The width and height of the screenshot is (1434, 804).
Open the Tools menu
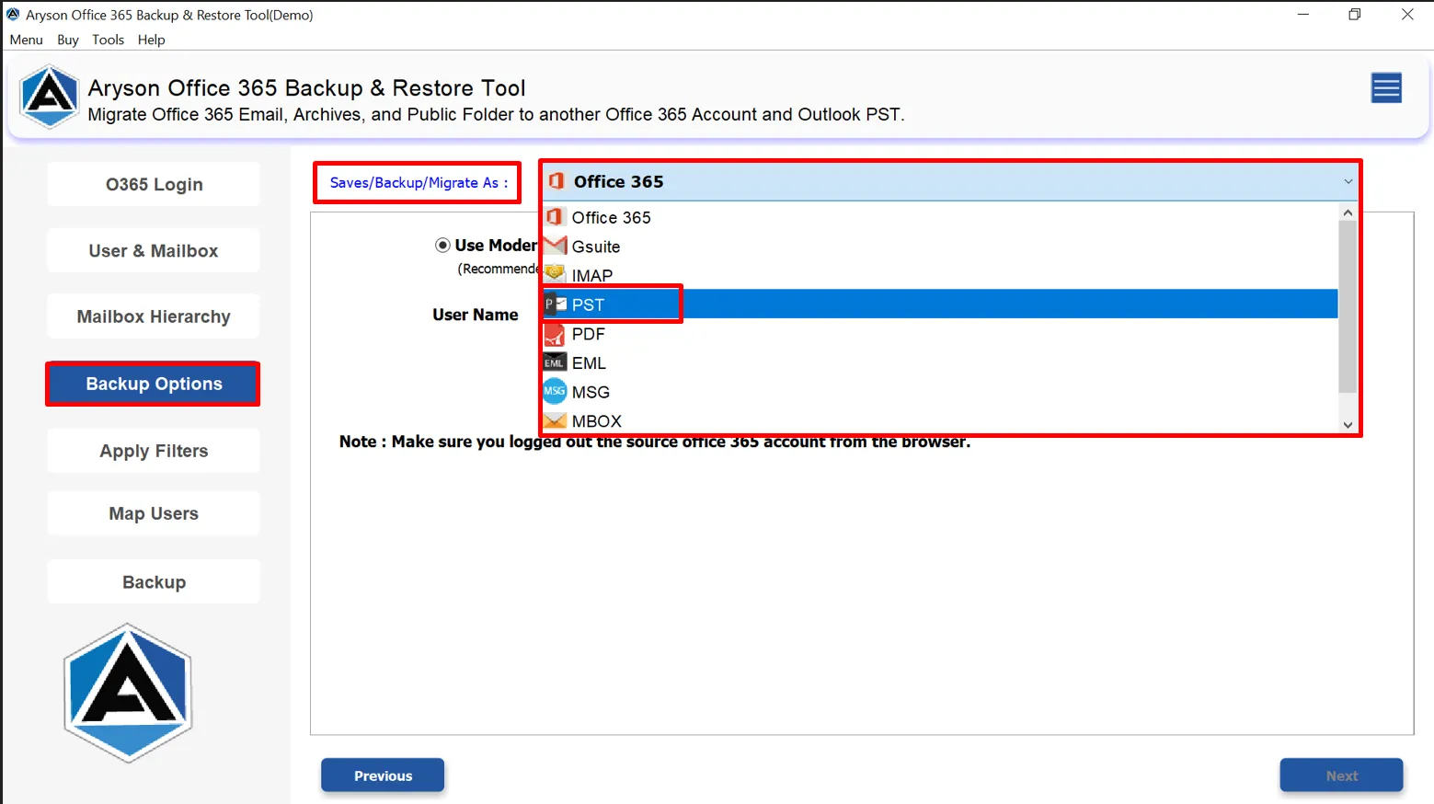point(108,40)
